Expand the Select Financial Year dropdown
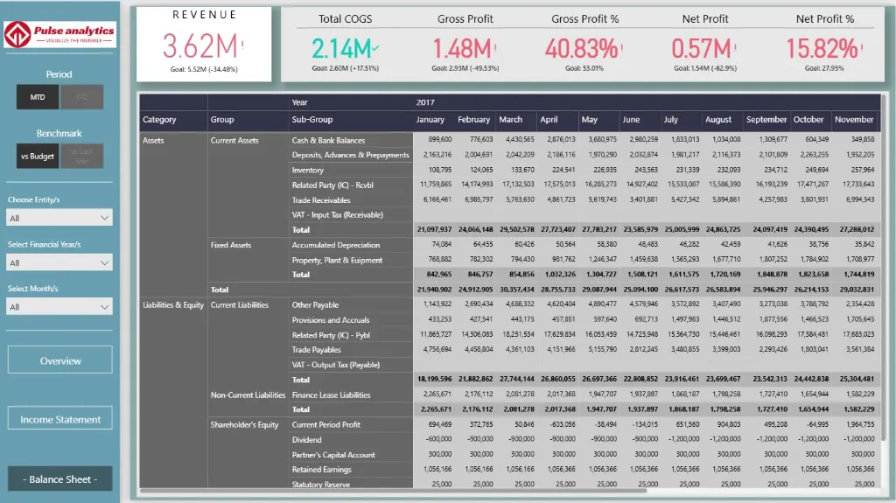This screenshot has width=896, height=503. coord(59,262)
